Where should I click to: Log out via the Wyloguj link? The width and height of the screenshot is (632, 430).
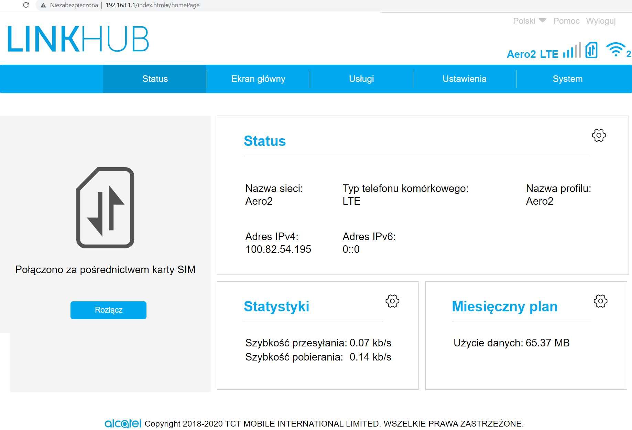pos(601,21)
